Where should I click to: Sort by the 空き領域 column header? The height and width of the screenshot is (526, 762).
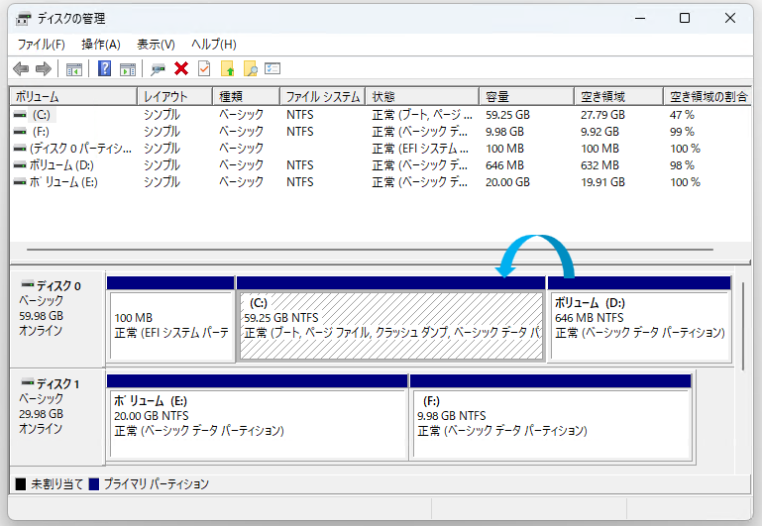click(618, 97)
